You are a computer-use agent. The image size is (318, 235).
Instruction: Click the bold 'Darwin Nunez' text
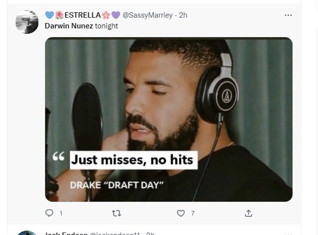[x=69, y=26]
